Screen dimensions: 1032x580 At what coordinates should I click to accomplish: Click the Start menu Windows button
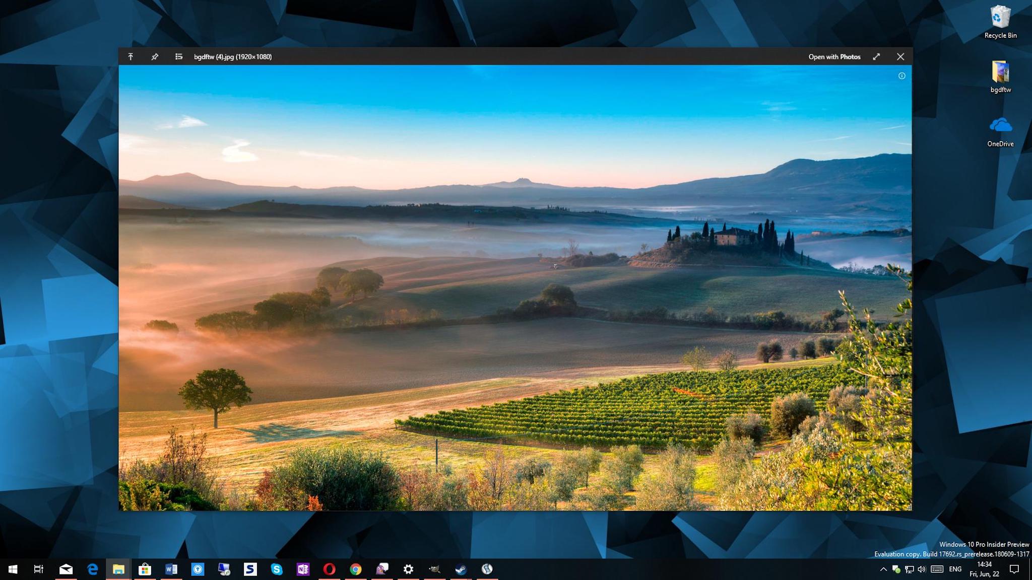tap(13, 568)
